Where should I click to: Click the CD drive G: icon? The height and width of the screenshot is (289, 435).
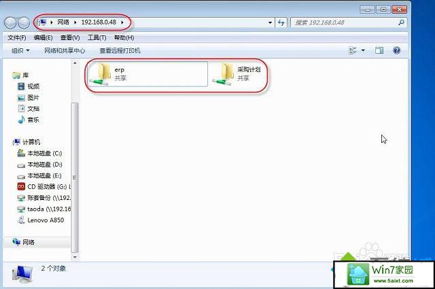(21, 186)
